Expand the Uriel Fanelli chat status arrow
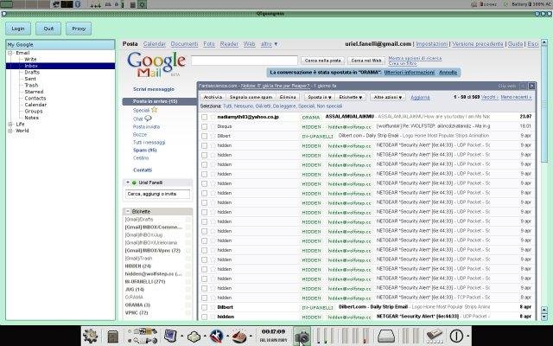The height and width of the screenshot is (346, 553). coord(128,183)
